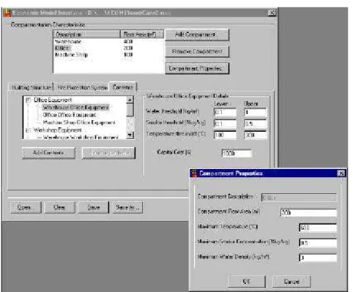Click the Floor Area column header

coord(142,34)
